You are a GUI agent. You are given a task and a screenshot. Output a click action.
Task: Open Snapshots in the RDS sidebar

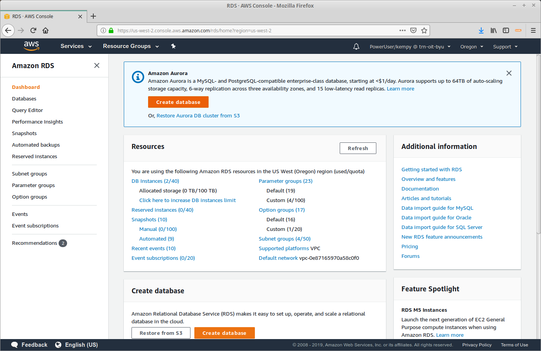click(x=24, y=134)
